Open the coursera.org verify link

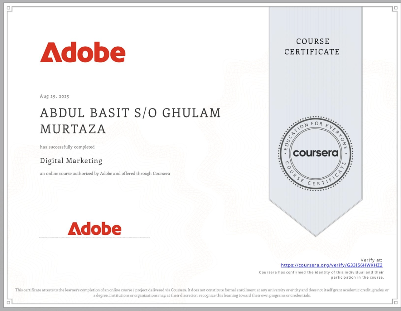coord(332,265)
